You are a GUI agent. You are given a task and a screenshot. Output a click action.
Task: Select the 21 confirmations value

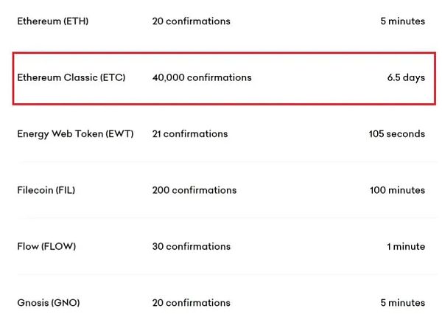(x=190, y=134)
